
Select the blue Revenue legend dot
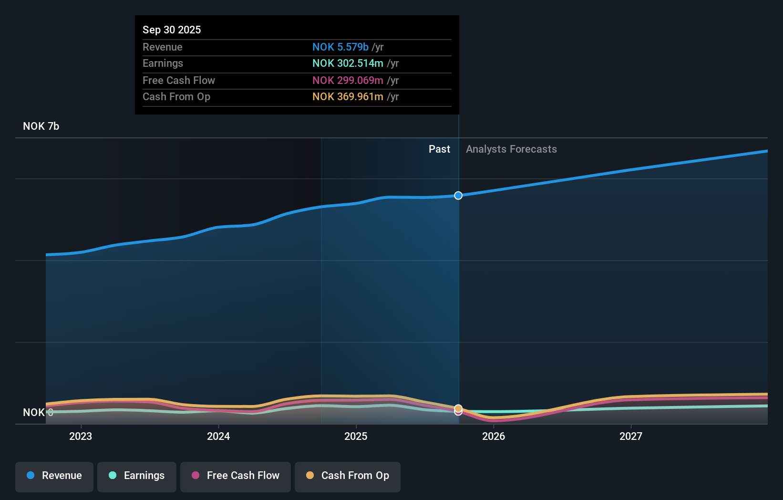[x=31, y=476]
